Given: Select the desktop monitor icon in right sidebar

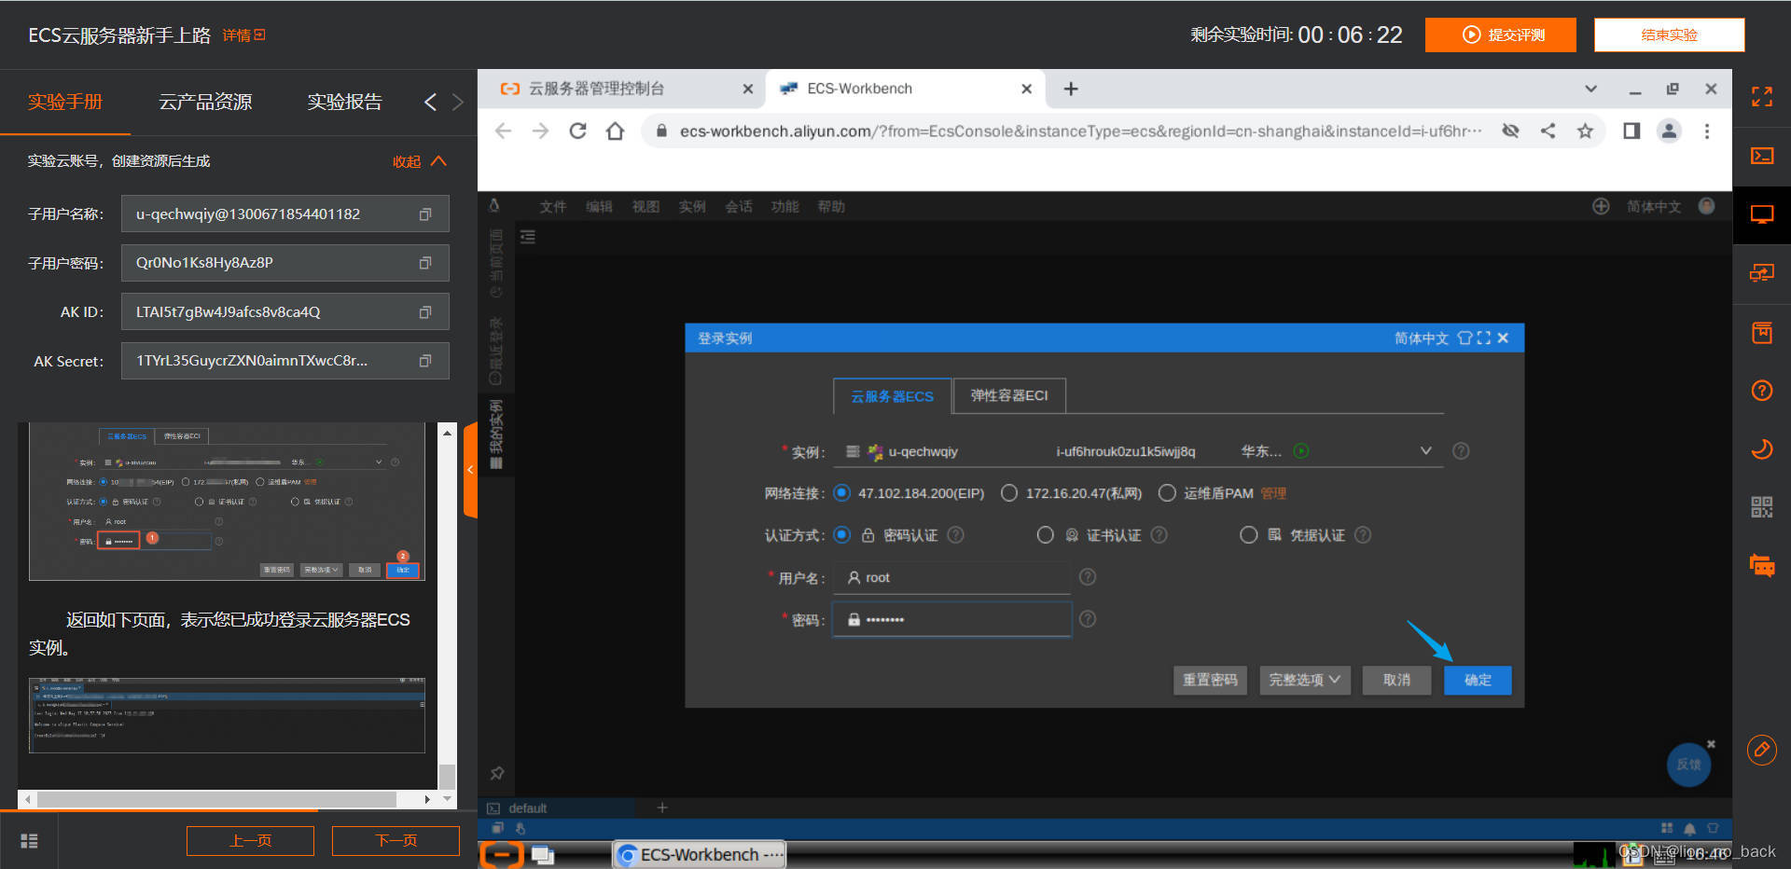Looking at the screenshot, I should [x=1761, y=214].
